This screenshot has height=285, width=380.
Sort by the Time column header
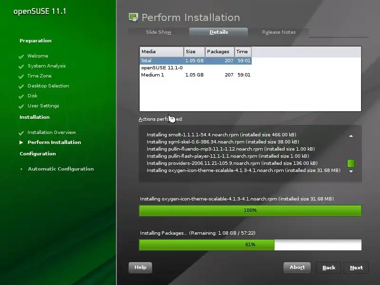(x=243, y=52)
